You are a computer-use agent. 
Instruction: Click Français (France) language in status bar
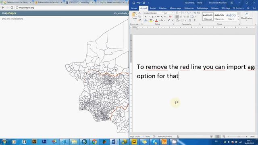pyautogui.click(x=165, y=137)
